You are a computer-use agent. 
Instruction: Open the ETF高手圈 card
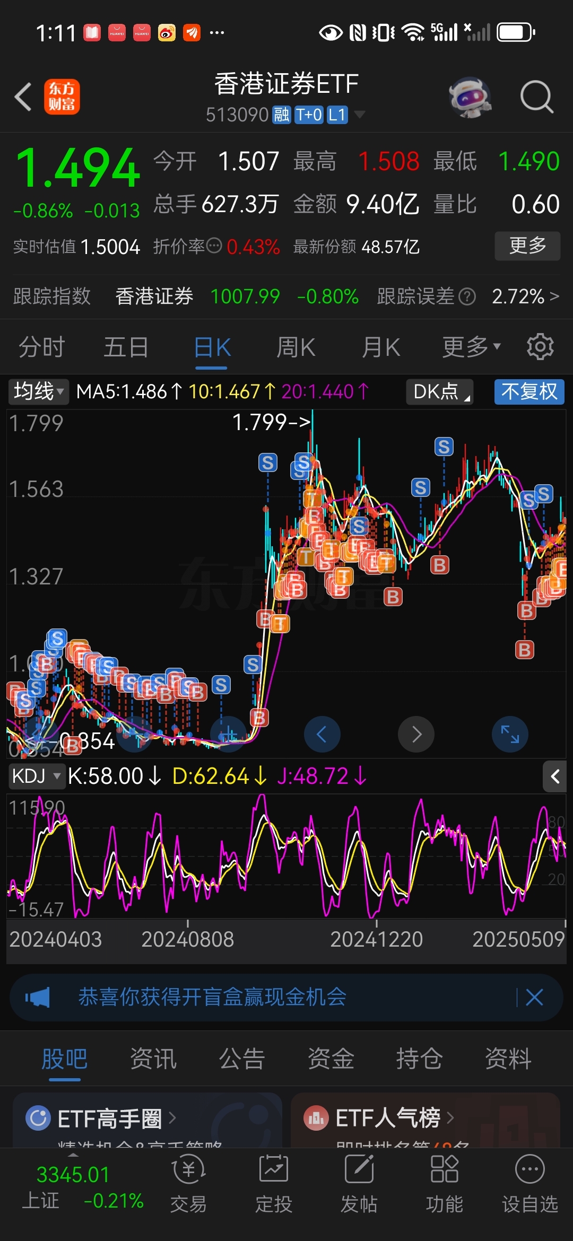tap(147, 1120)
